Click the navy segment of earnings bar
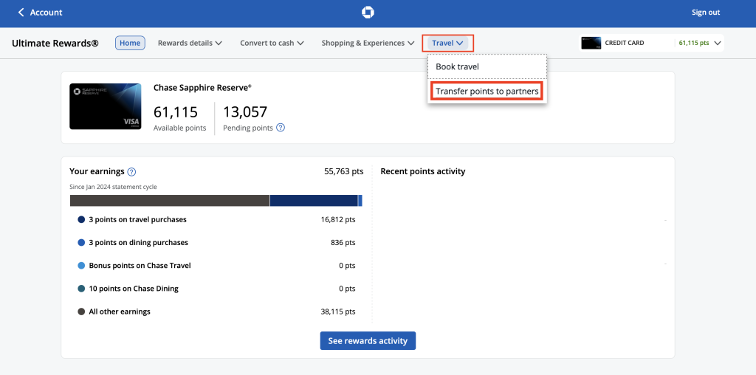This screenshot has height=375, width=756. point(314,201)
